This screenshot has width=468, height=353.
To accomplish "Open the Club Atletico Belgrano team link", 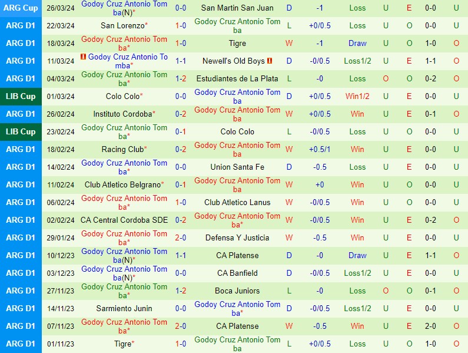I will 122,184.
